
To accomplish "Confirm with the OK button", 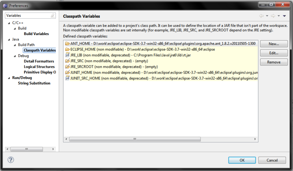I will point(242,160).
